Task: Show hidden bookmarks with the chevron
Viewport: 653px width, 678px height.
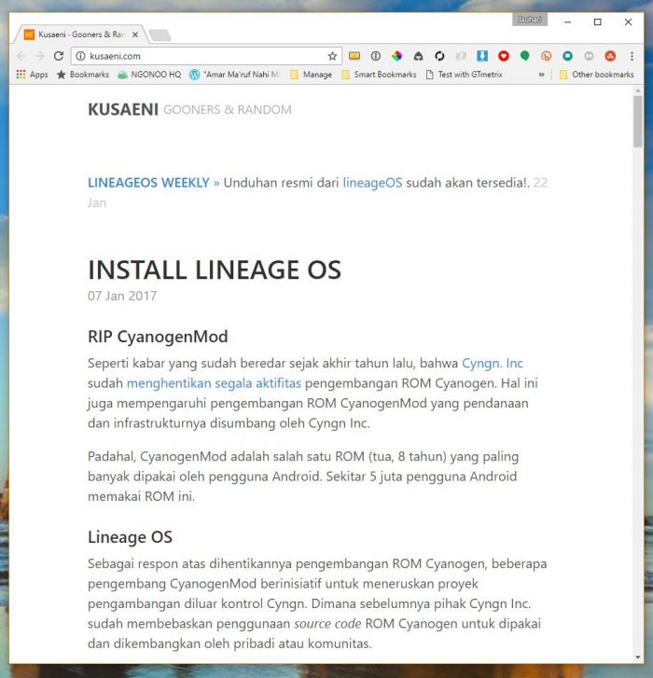Action: click(x=541, y=75)
